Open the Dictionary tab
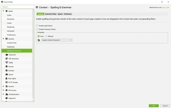The height and width of the screenshot is (108, 171). pyautogui.click(x=68, y=14)
